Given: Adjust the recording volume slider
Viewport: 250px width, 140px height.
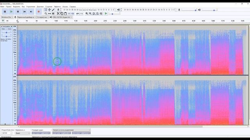Looking at the screenshot, I should click(189, 10).
